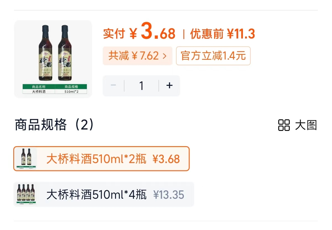Click the plus icon to increase quantity
The height and width of the screenshot is (230, 332).
[x=169, y=86]
